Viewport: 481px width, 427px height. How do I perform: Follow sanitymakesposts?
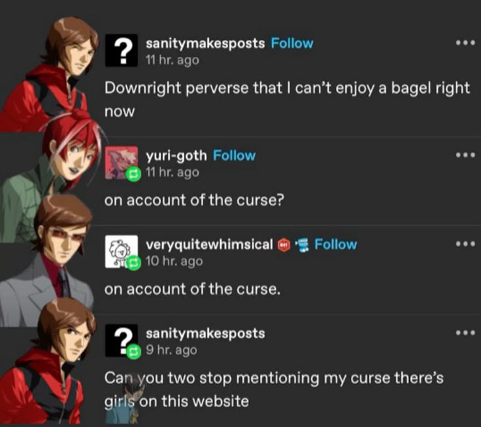(291, 43)
